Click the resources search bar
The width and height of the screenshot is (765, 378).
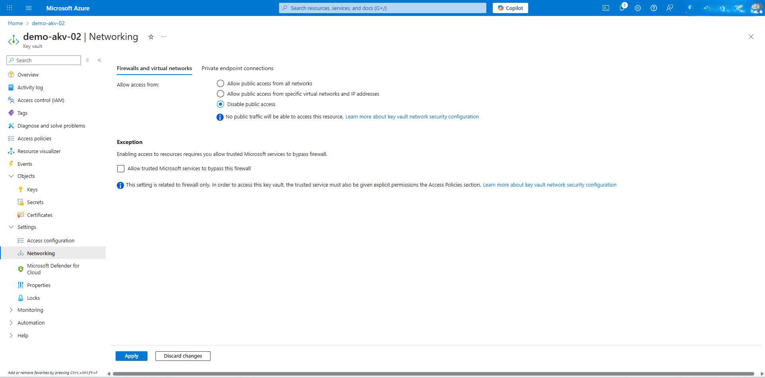tap(382, 8)
